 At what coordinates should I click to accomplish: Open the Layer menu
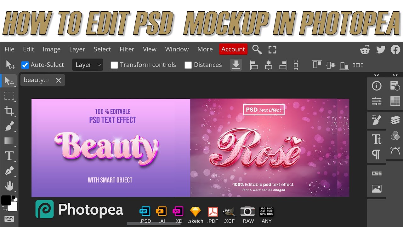77,49
